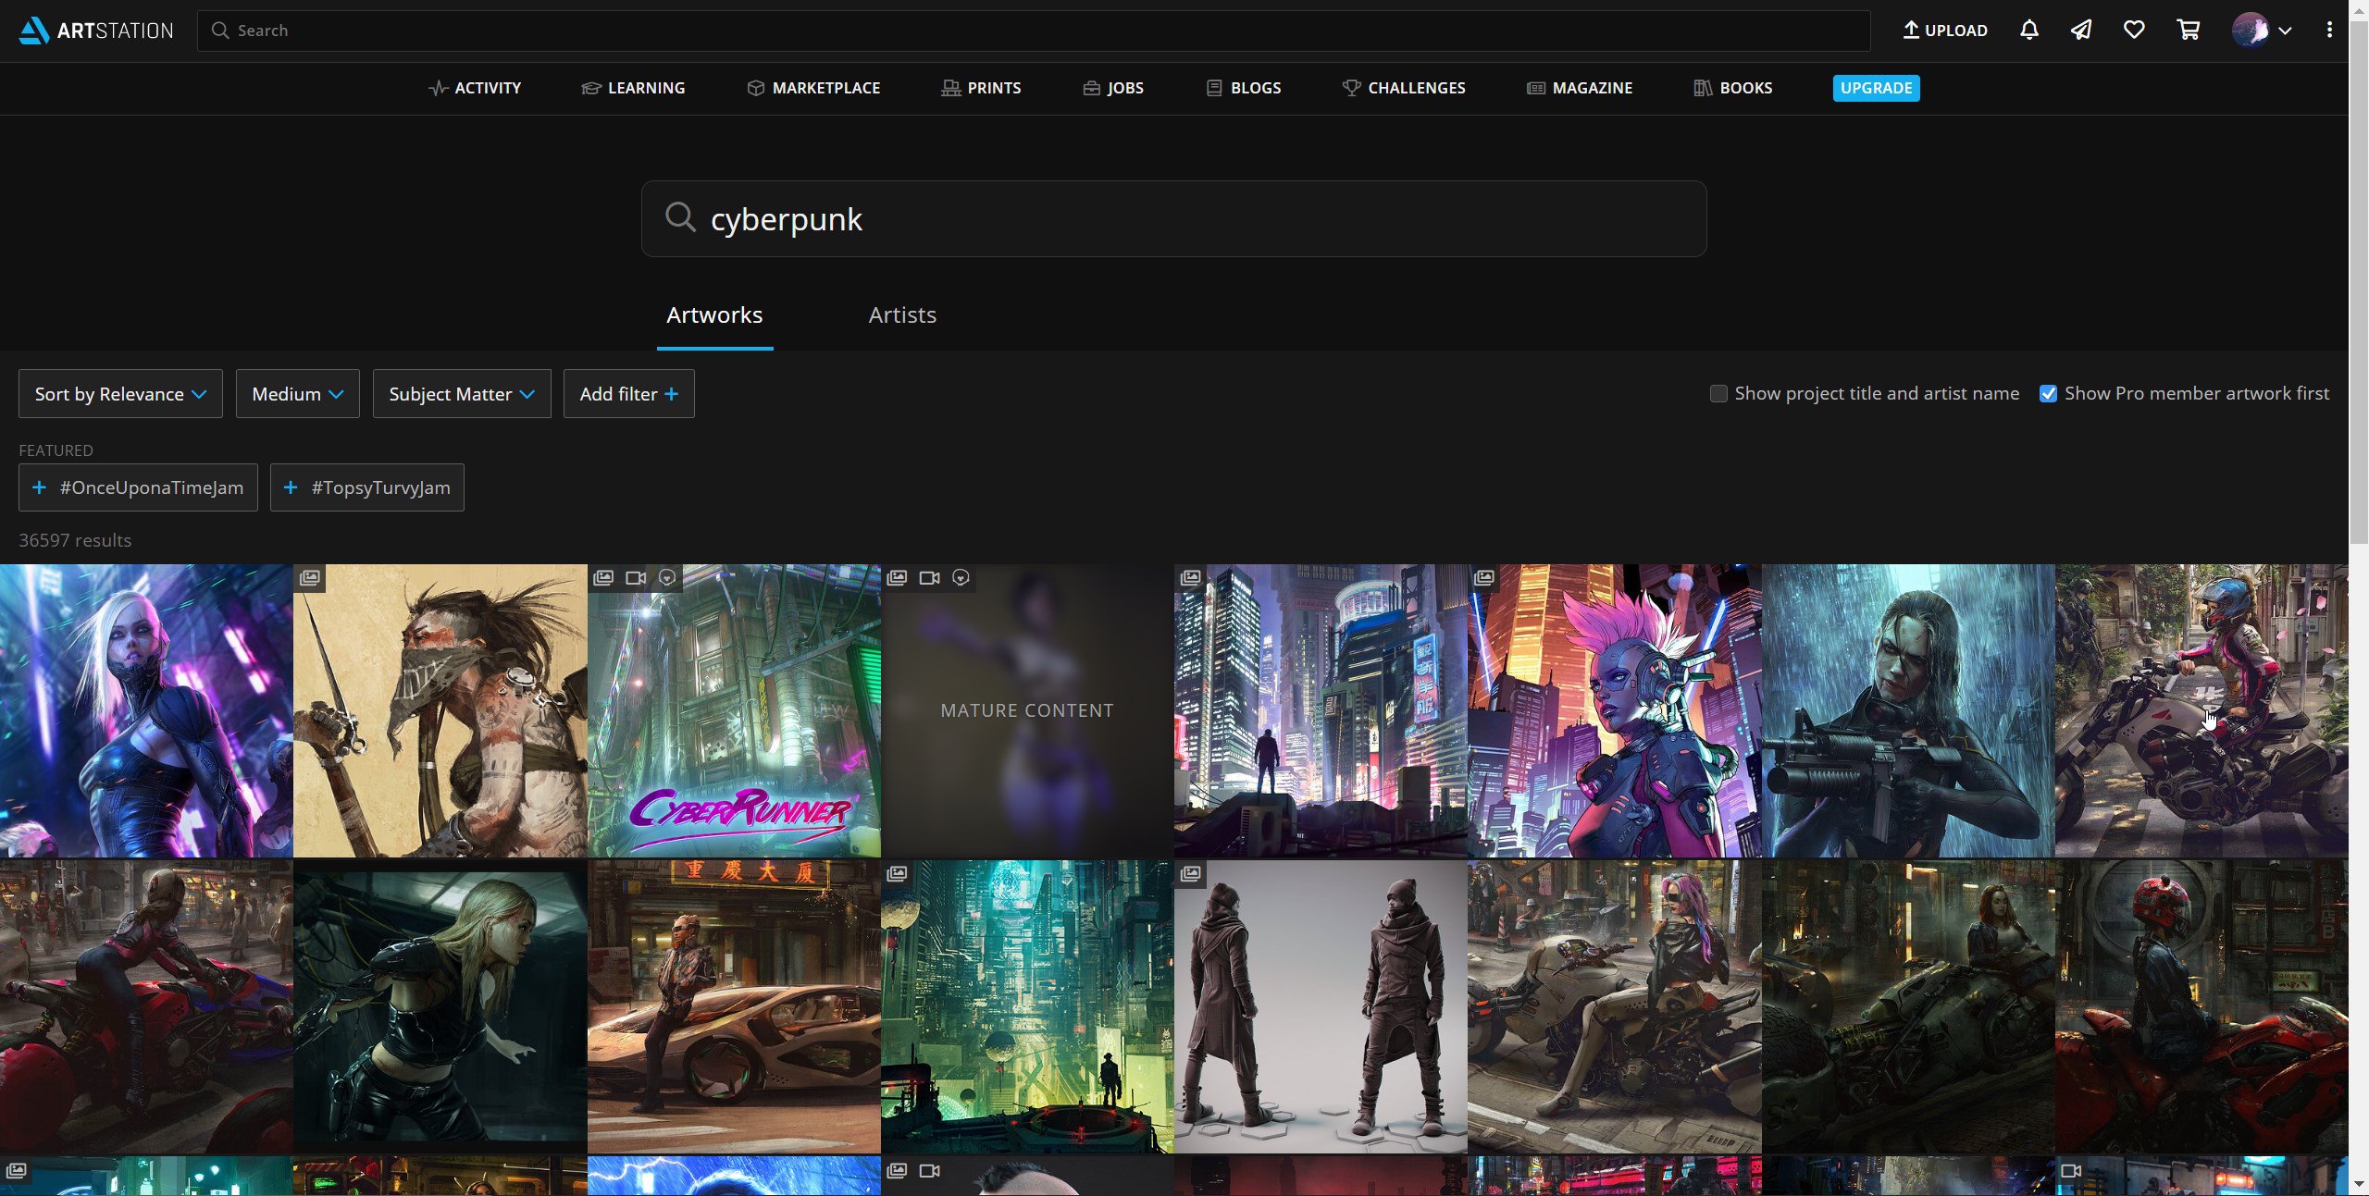This screenshot has height=1196, width=2369.
Task: Open the woman with rifle in rain artwork
Action: (1908, 710)
